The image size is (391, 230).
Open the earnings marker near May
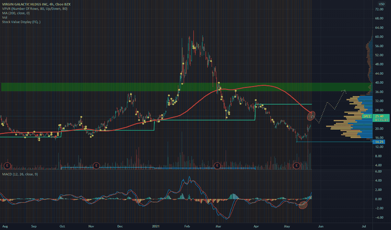[296, 165]
